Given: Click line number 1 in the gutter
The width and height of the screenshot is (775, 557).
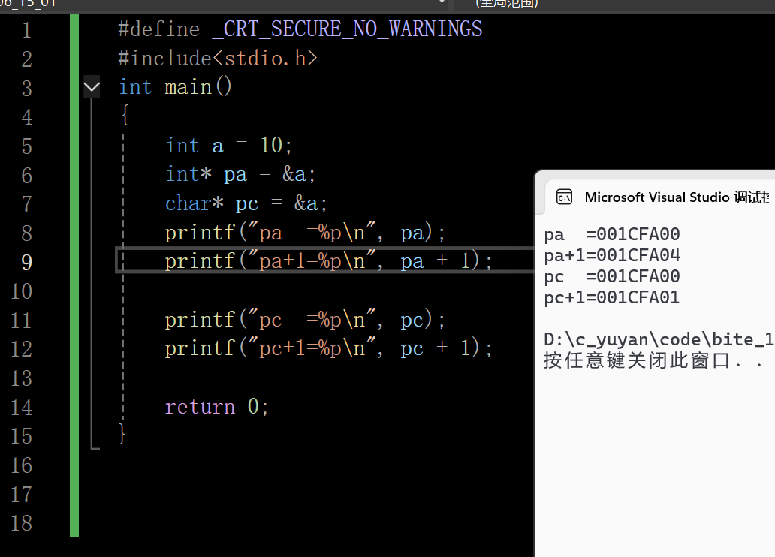Looking at the screenshot, I should (x=27, y=30).
